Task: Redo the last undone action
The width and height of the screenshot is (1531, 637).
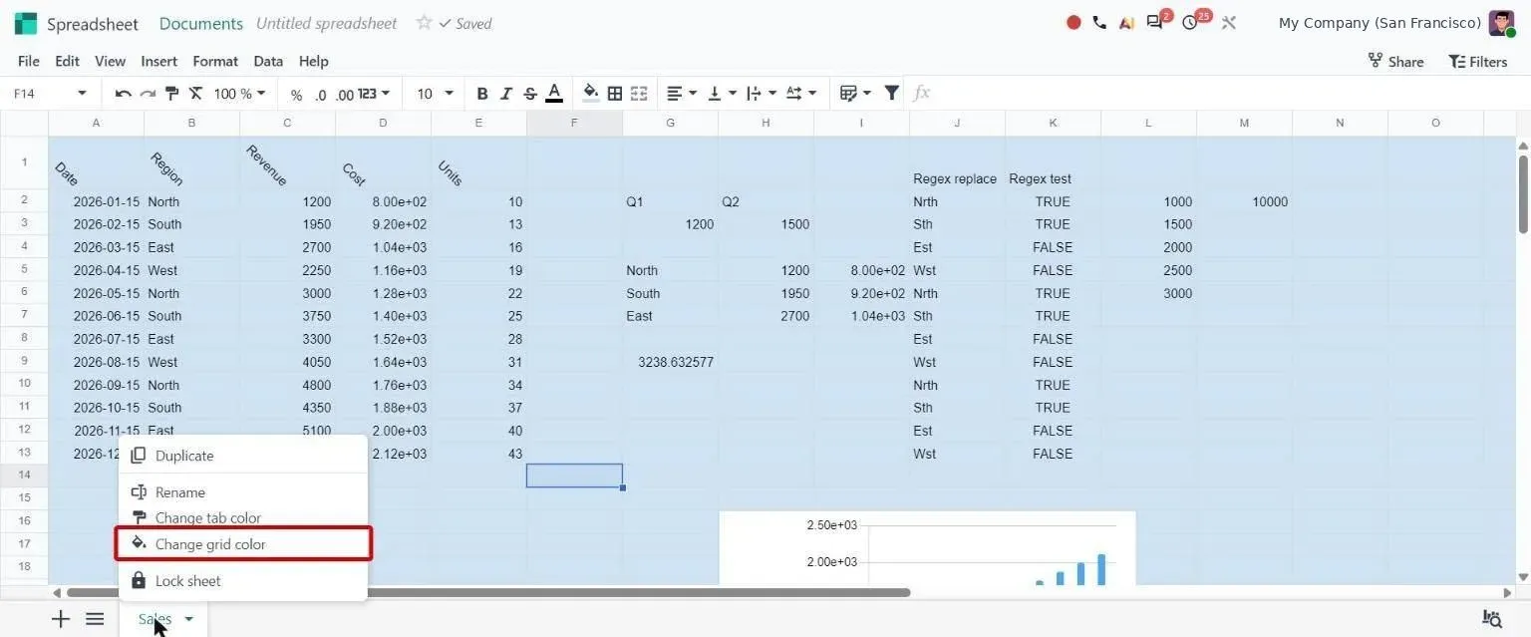Action: [148, 94]
